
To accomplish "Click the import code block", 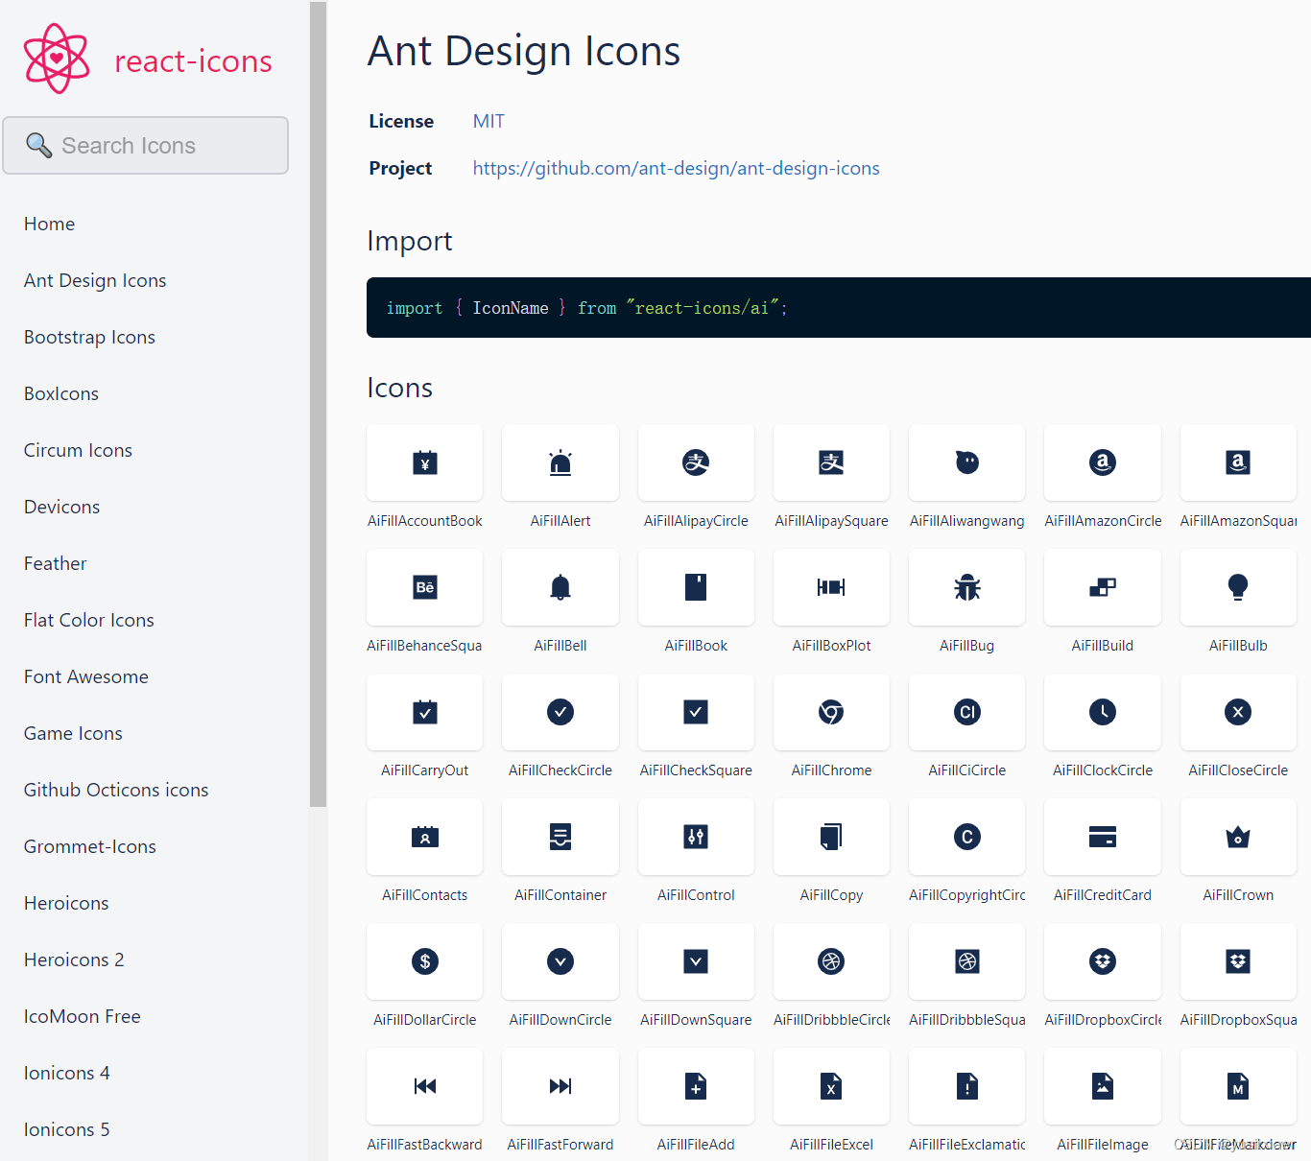I will pos(839,307).
